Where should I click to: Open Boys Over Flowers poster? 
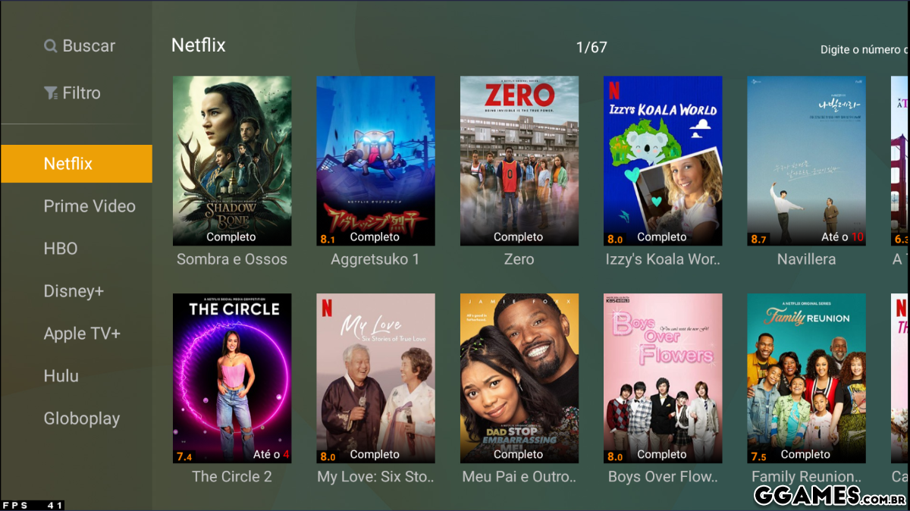click(663, 378)
